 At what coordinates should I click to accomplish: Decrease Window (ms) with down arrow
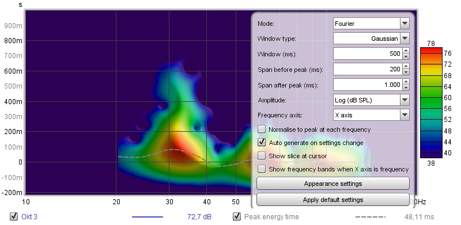tap(406, 56)
